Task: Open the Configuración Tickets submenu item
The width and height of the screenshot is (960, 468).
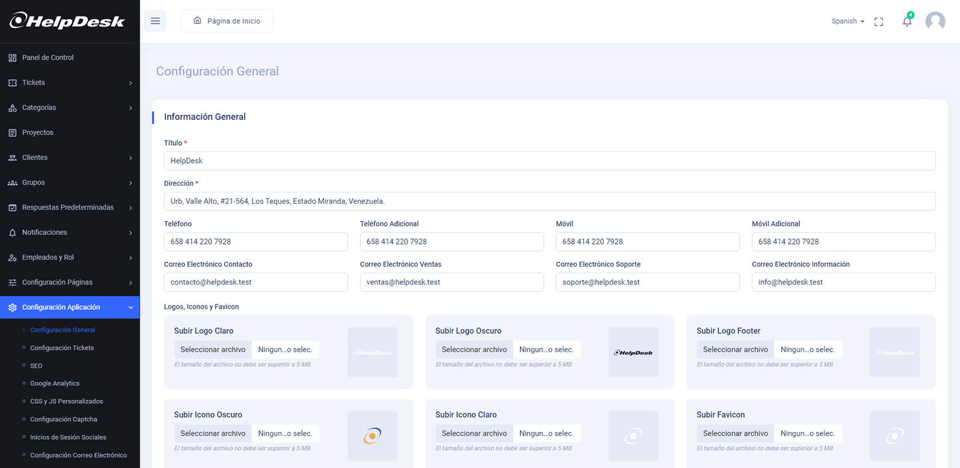Action: [x=62, y=348]
